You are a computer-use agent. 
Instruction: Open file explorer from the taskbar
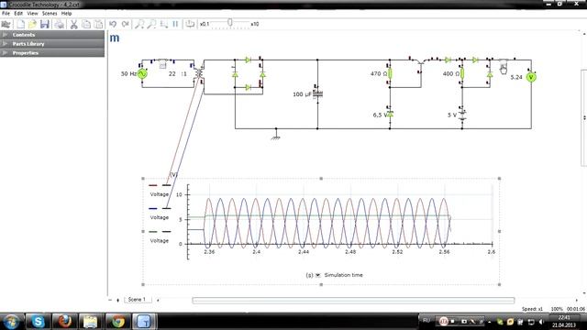91,322
